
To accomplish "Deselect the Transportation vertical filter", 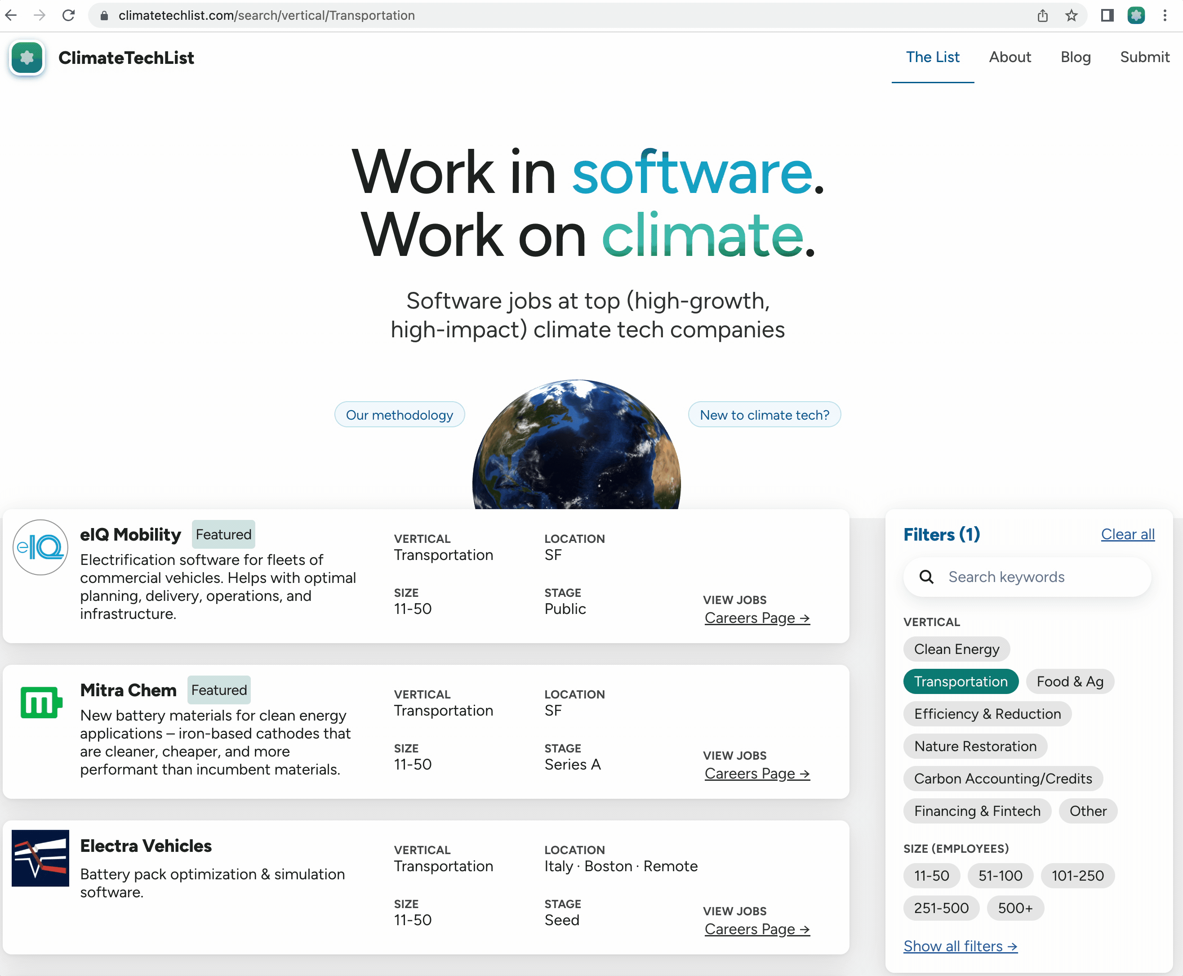I will click(961, 681).
